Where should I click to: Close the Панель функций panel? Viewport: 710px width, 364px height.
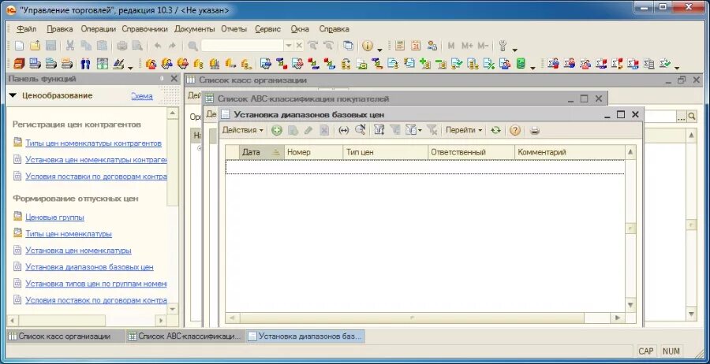[174, 79]
